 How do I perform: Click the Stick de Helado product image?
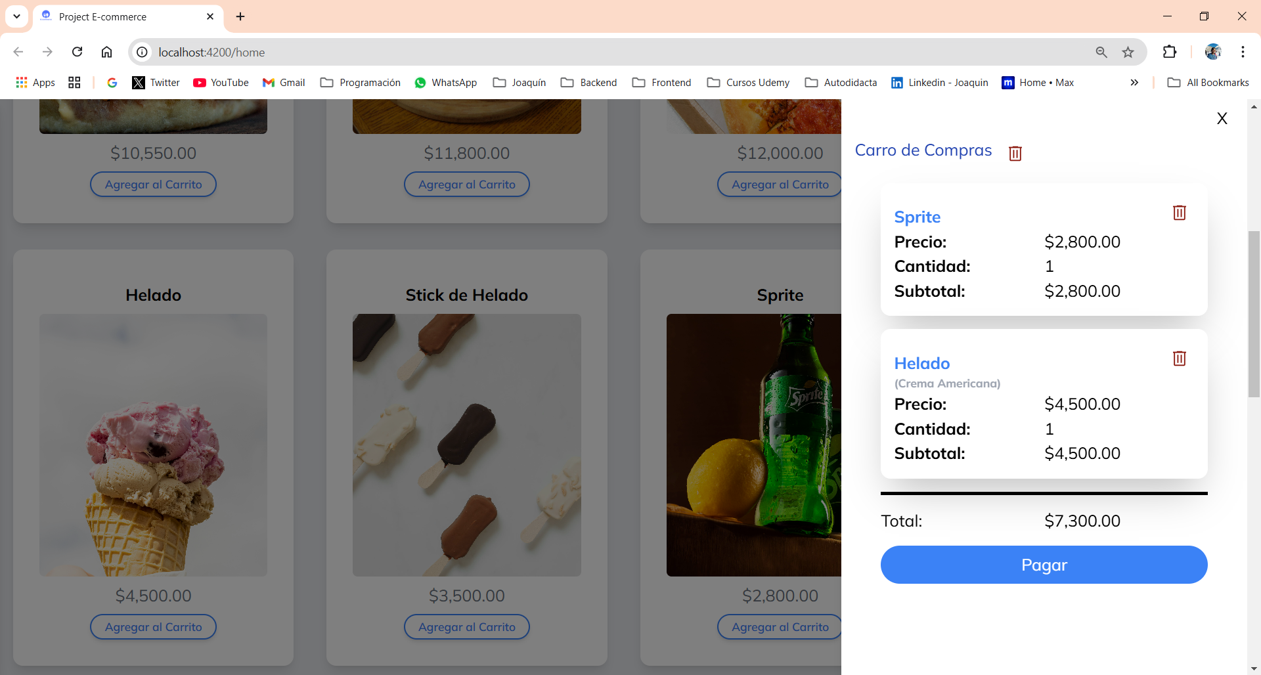point(466,445)
